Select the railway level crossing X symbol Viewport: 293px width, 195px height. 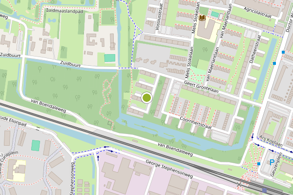tap(239, 185)
